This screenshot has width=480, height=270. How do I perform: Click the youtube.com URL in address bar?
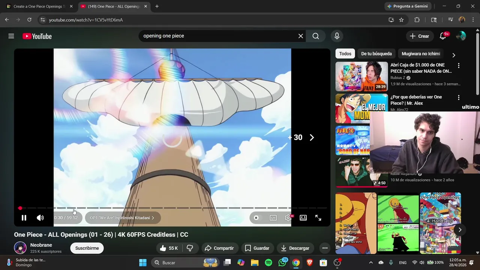86,20
